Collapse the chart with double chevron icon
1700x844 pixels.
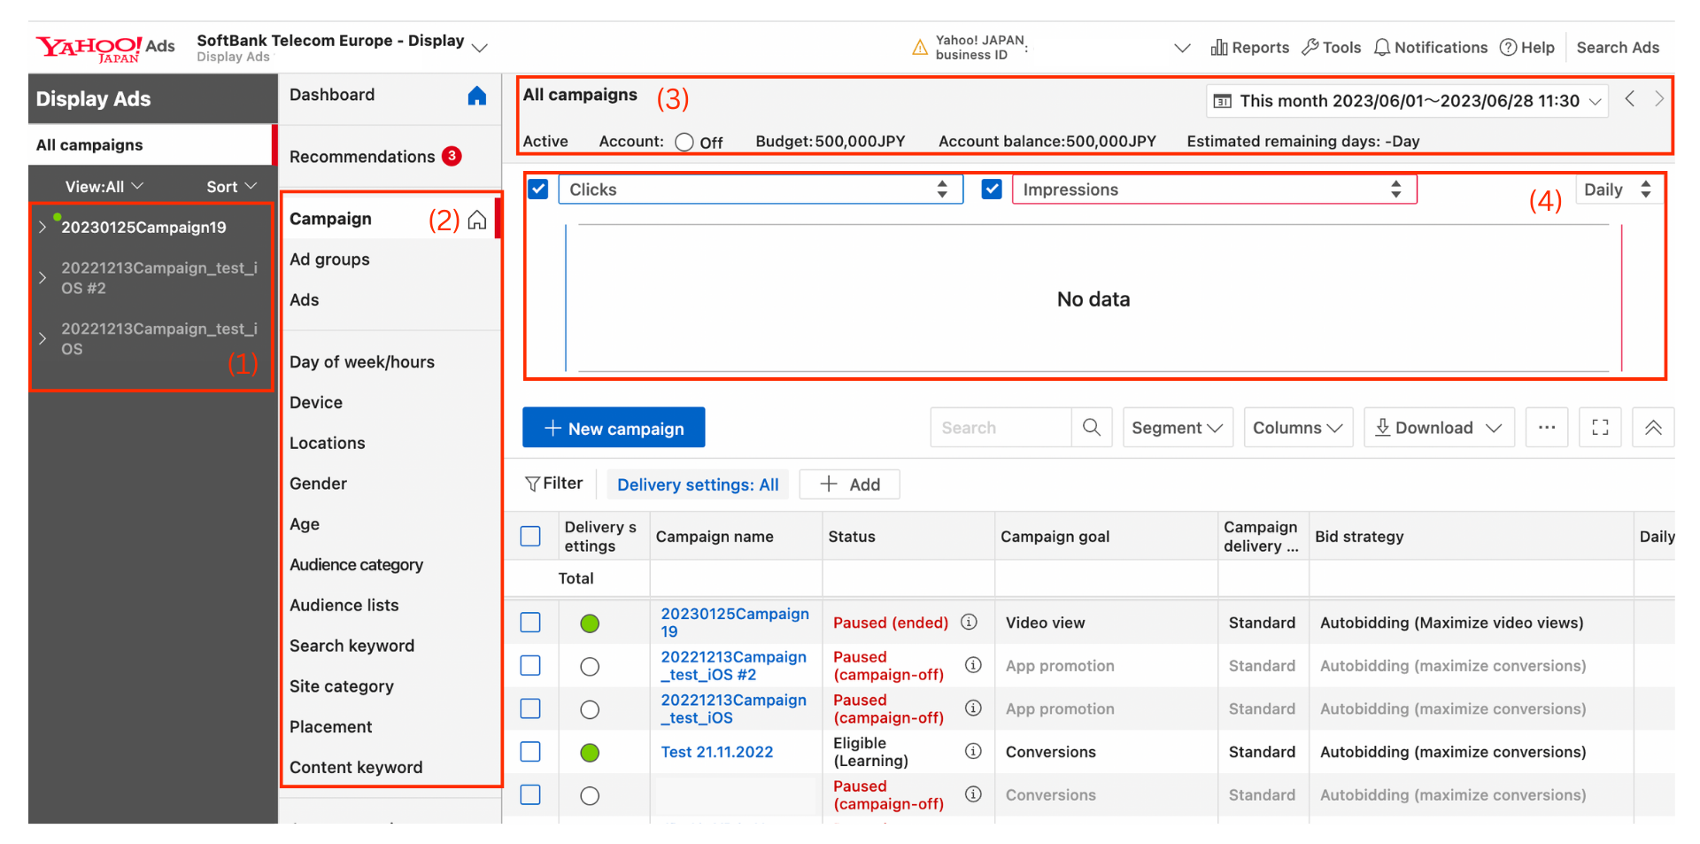[1653, 428]
